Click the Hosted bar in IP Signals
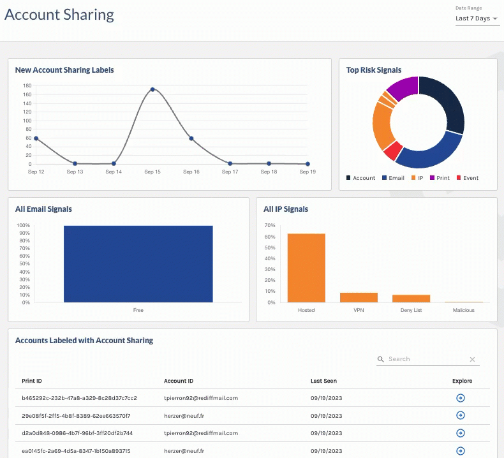The image size is (504, 458). point(306,268)
